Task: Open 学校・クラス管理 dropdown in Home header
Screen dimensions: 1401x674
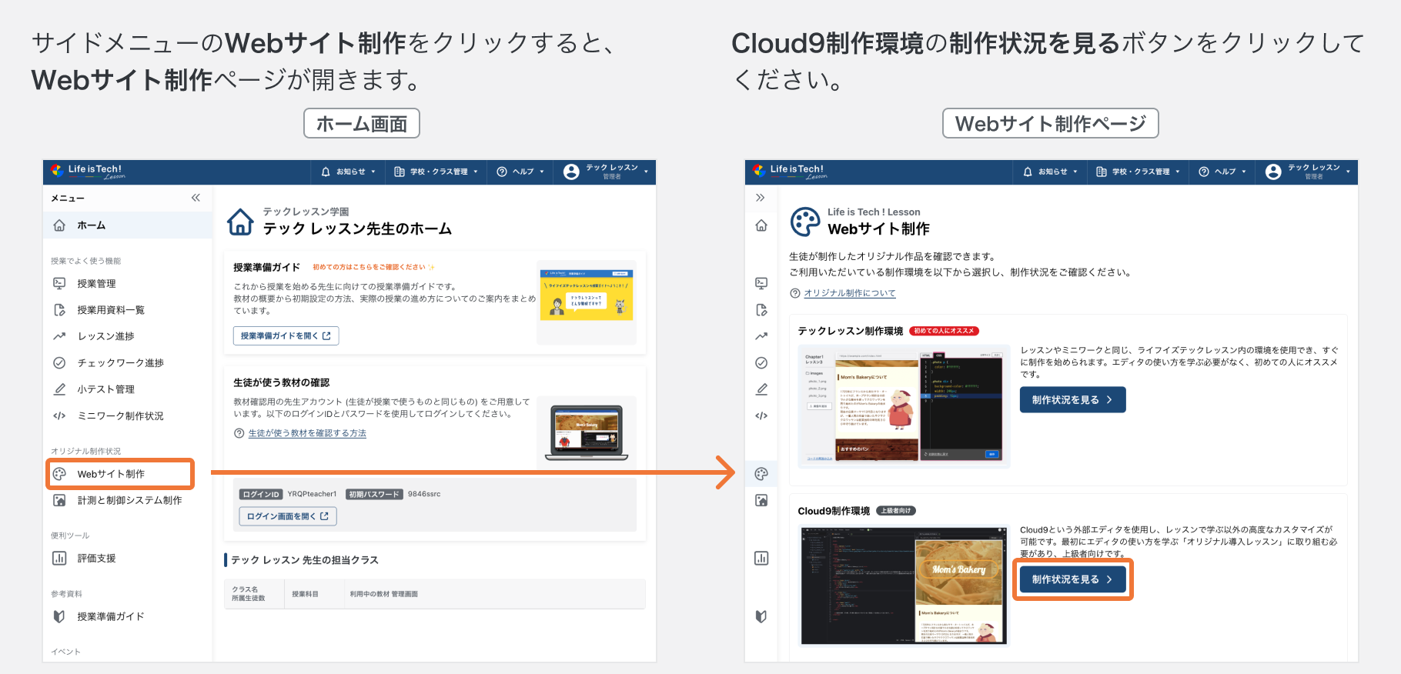Action: 436,172
